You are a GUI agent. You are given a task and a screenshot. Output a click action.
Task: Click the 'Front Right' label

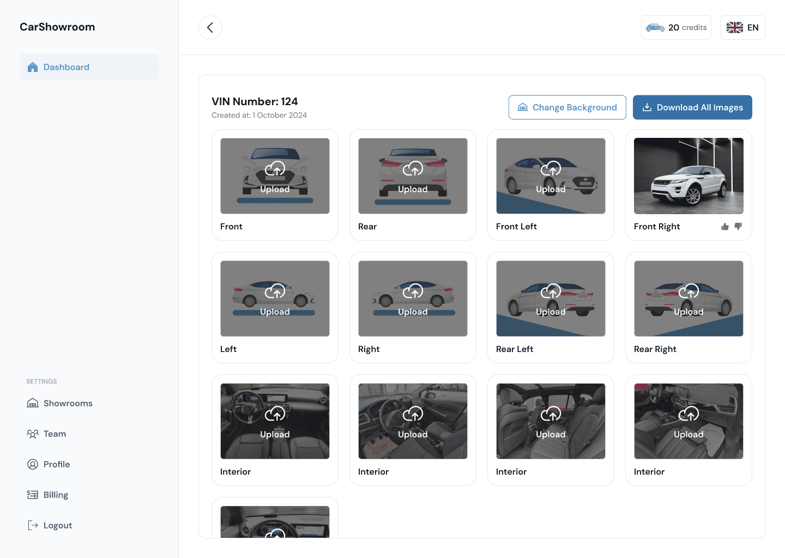(657, 227)
